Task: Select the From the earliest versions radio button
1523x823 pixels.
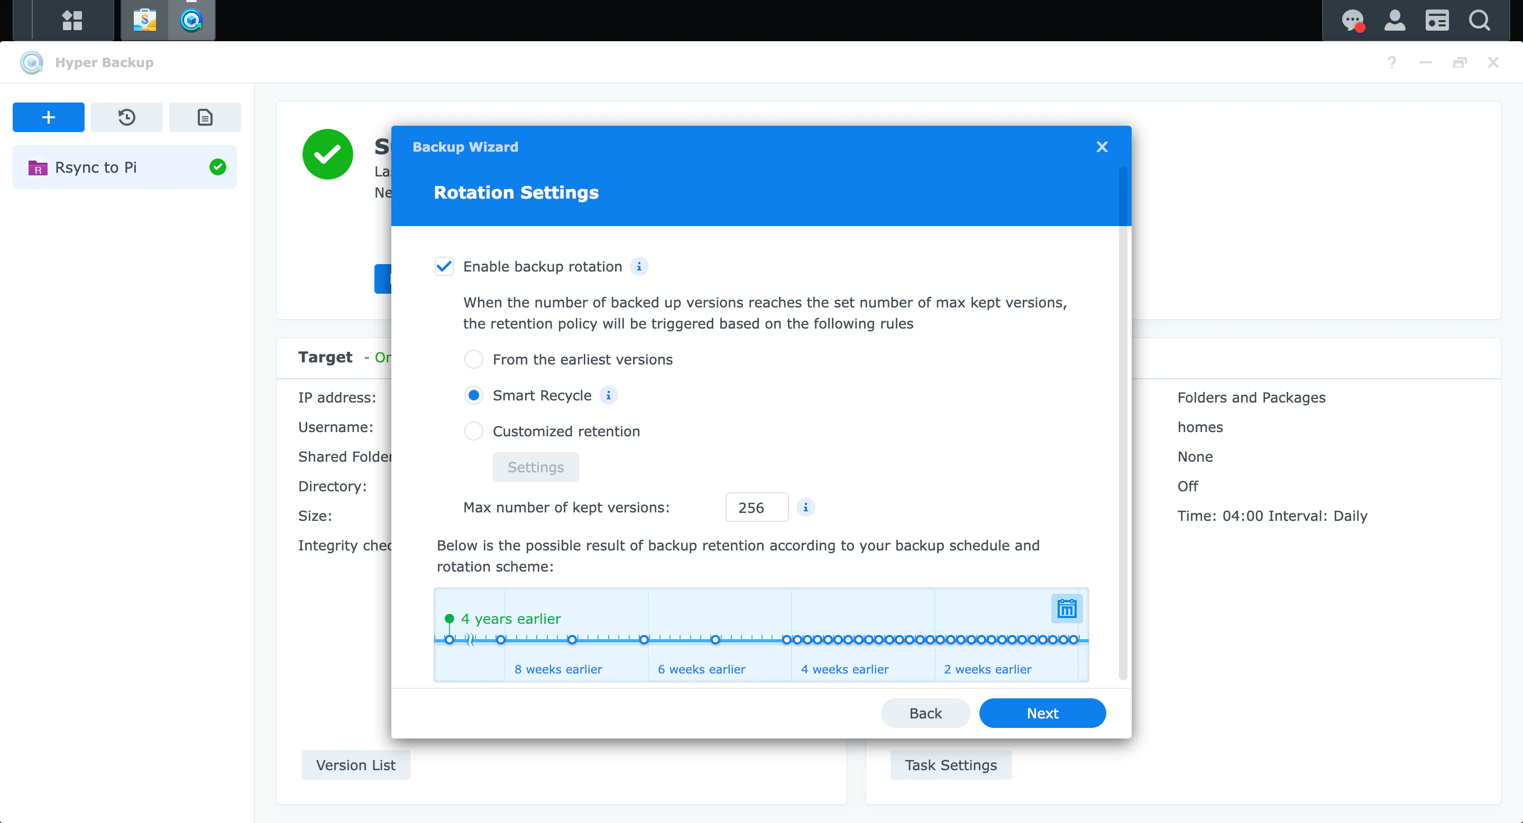Action: coord(473,359)
